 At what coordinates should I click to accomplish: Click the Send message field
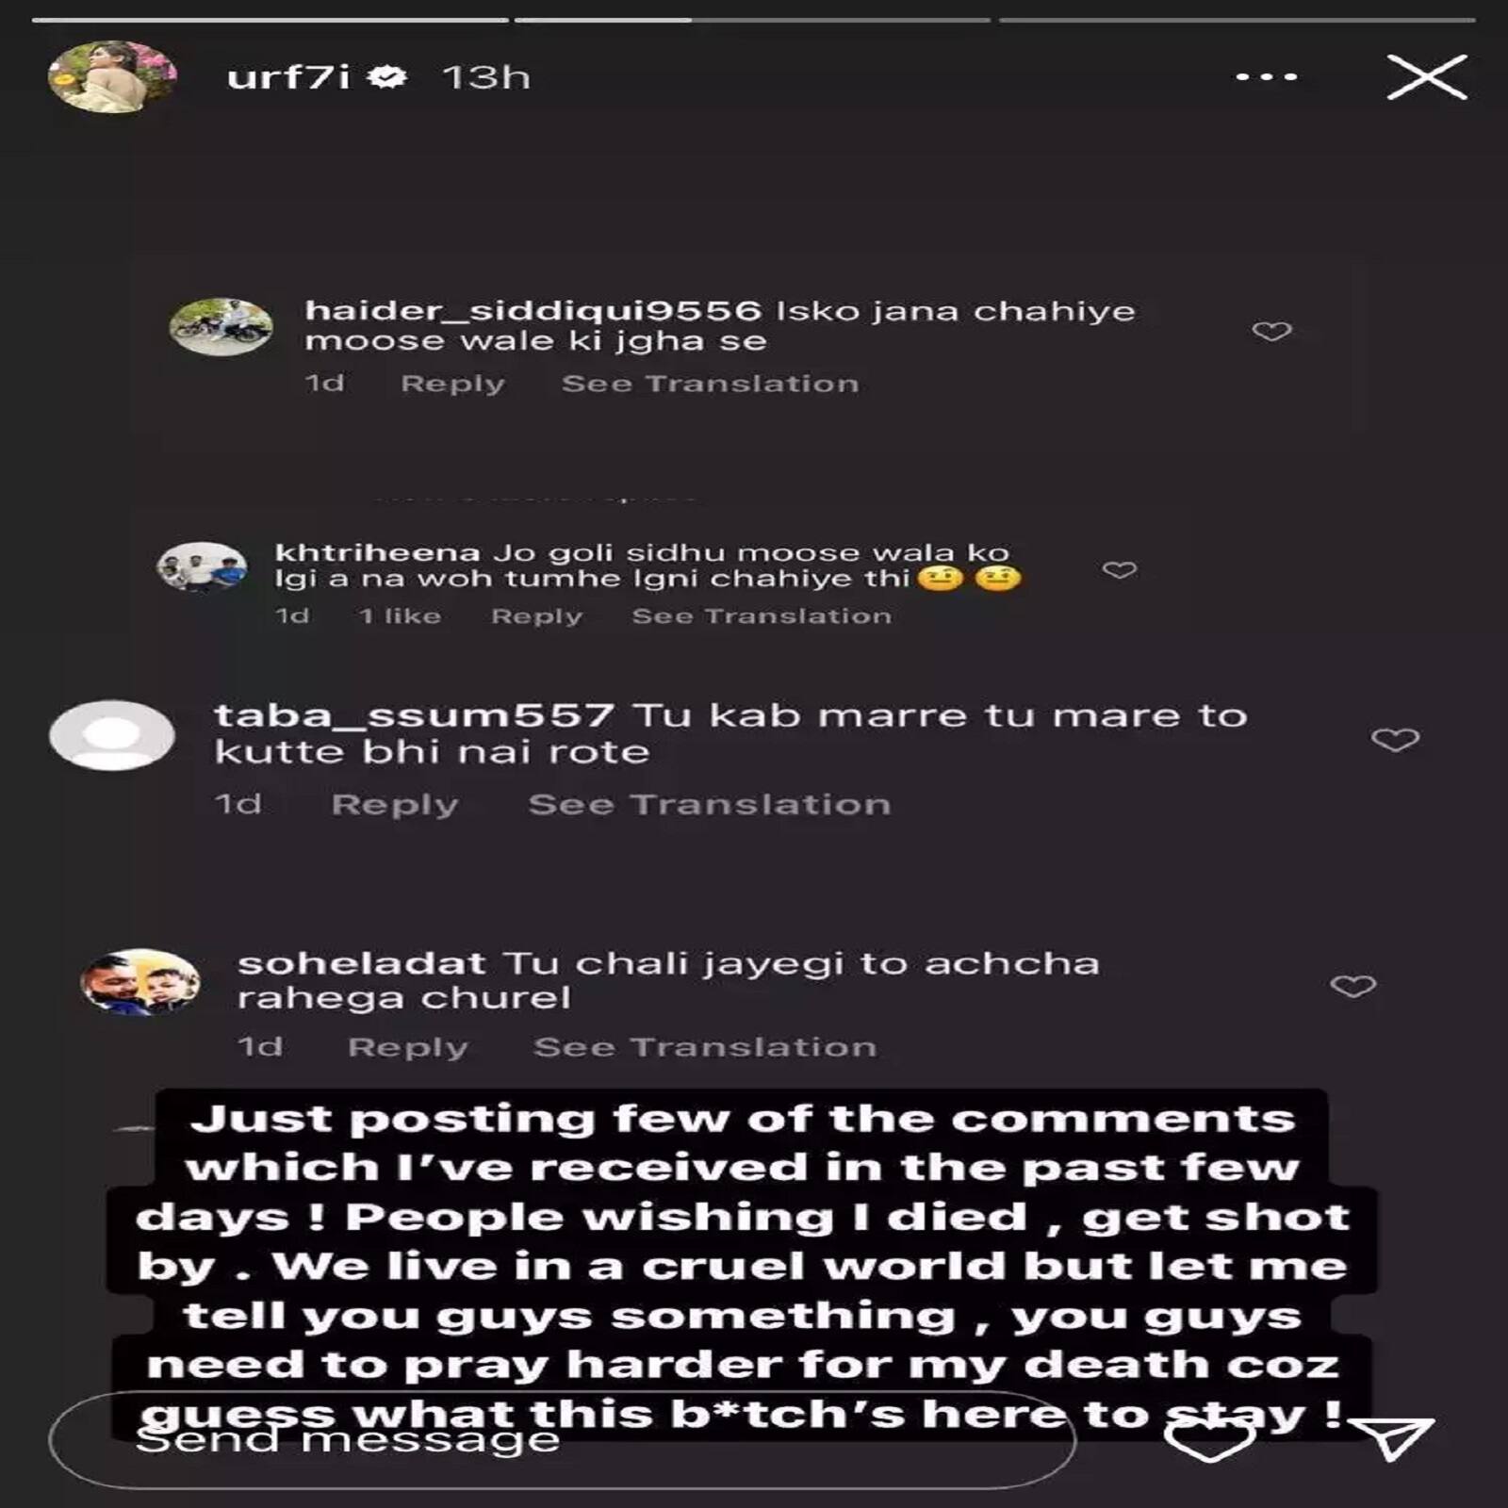click(x=563, y=1438)
